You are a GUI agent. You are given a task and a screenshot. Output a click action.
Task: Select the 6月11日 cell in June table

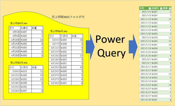pyautogui.click(x=55, y=48)
